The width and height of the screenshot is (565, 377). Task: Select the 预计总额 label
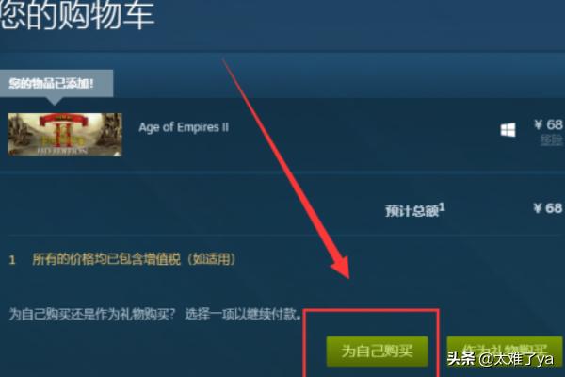click(412, 211)
